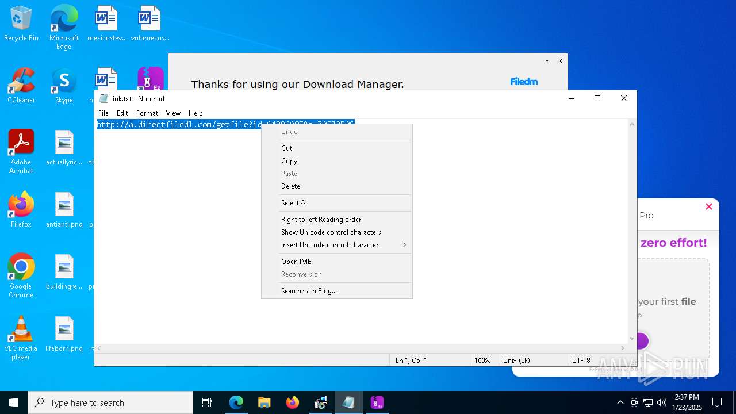Choose Open IME from context menu
The image size is (736, 414).
[337, 262]
